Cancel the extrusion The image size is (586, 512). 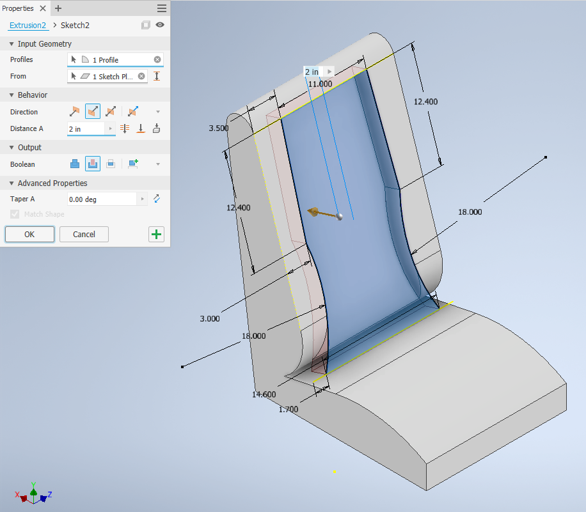tap(84, 234)
